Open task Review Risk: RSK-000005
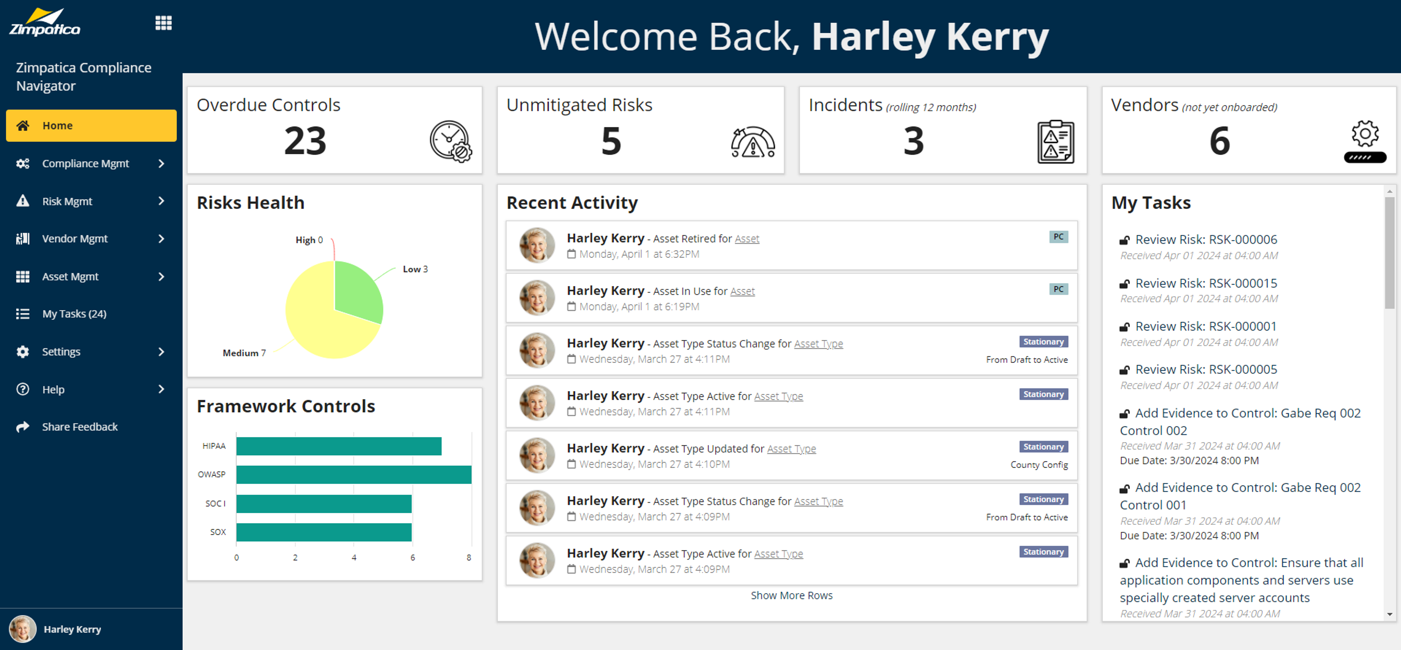The height and width of the screenshot is (650, 1401). (1206, 370)
